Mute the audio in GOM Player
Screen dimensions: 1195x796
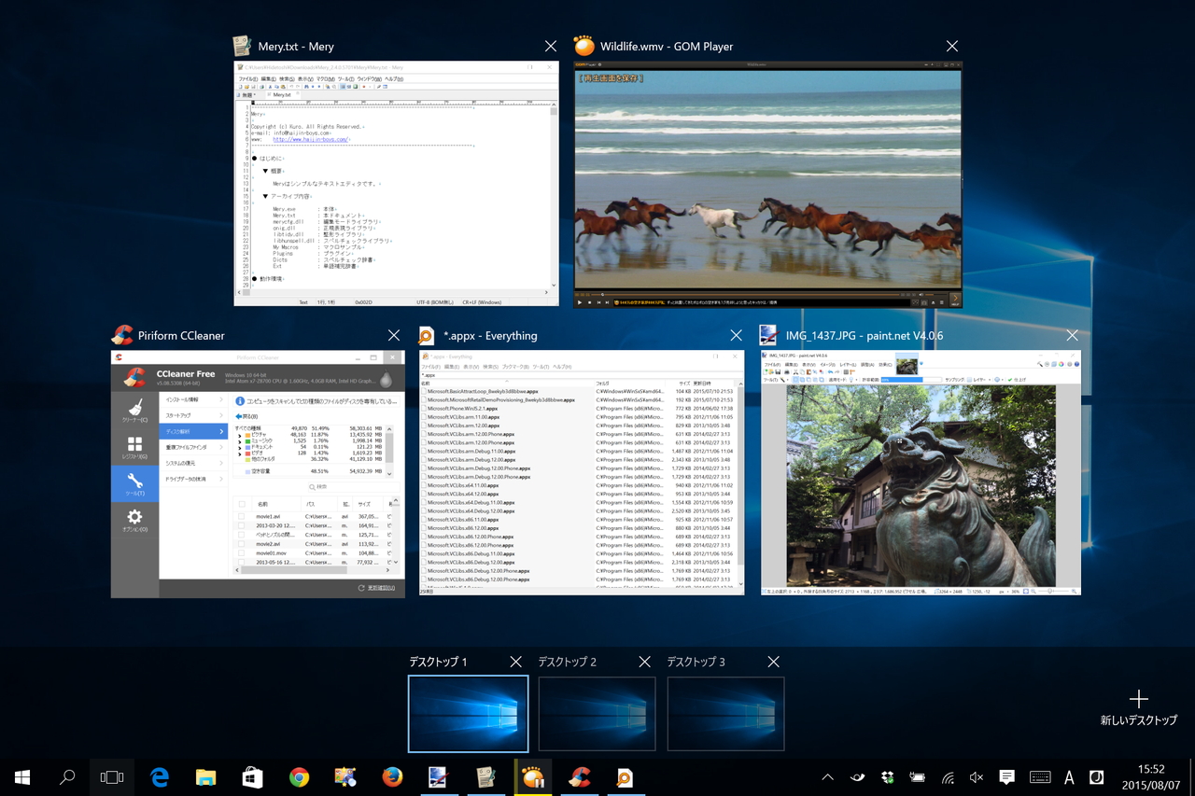(921, 294)
